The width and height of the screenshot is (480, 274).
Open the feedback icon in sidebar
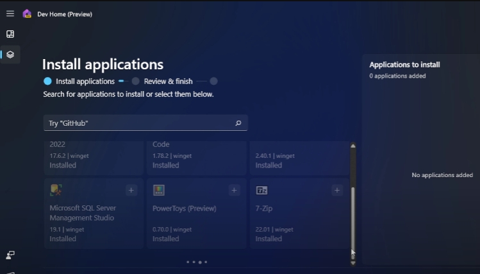(10, 255)
